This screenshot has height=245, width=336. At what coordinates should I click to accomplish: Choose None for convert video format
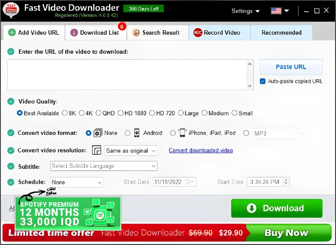click(x=89, y=133)
